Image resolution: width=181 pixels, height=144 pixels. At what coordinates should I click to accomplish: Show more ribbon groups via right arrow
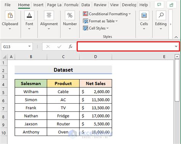(x=171, y=24)
